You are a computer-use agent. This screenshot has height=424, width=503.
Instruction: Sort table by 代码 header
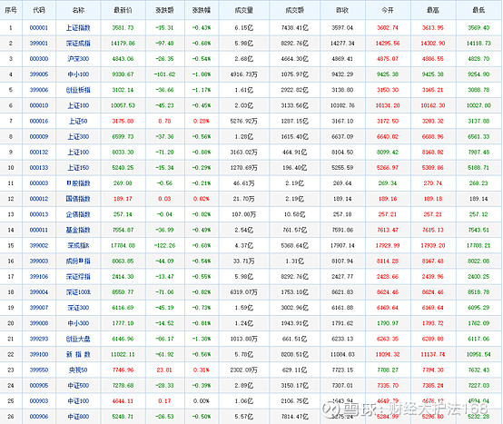click(39, 10)
